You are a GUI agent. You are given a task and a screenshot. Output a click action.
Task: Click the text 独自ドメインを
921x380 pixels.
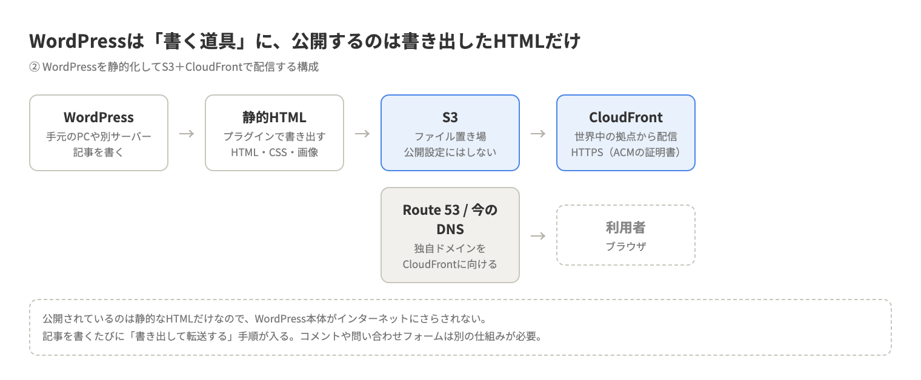click(x=450, y=249)
